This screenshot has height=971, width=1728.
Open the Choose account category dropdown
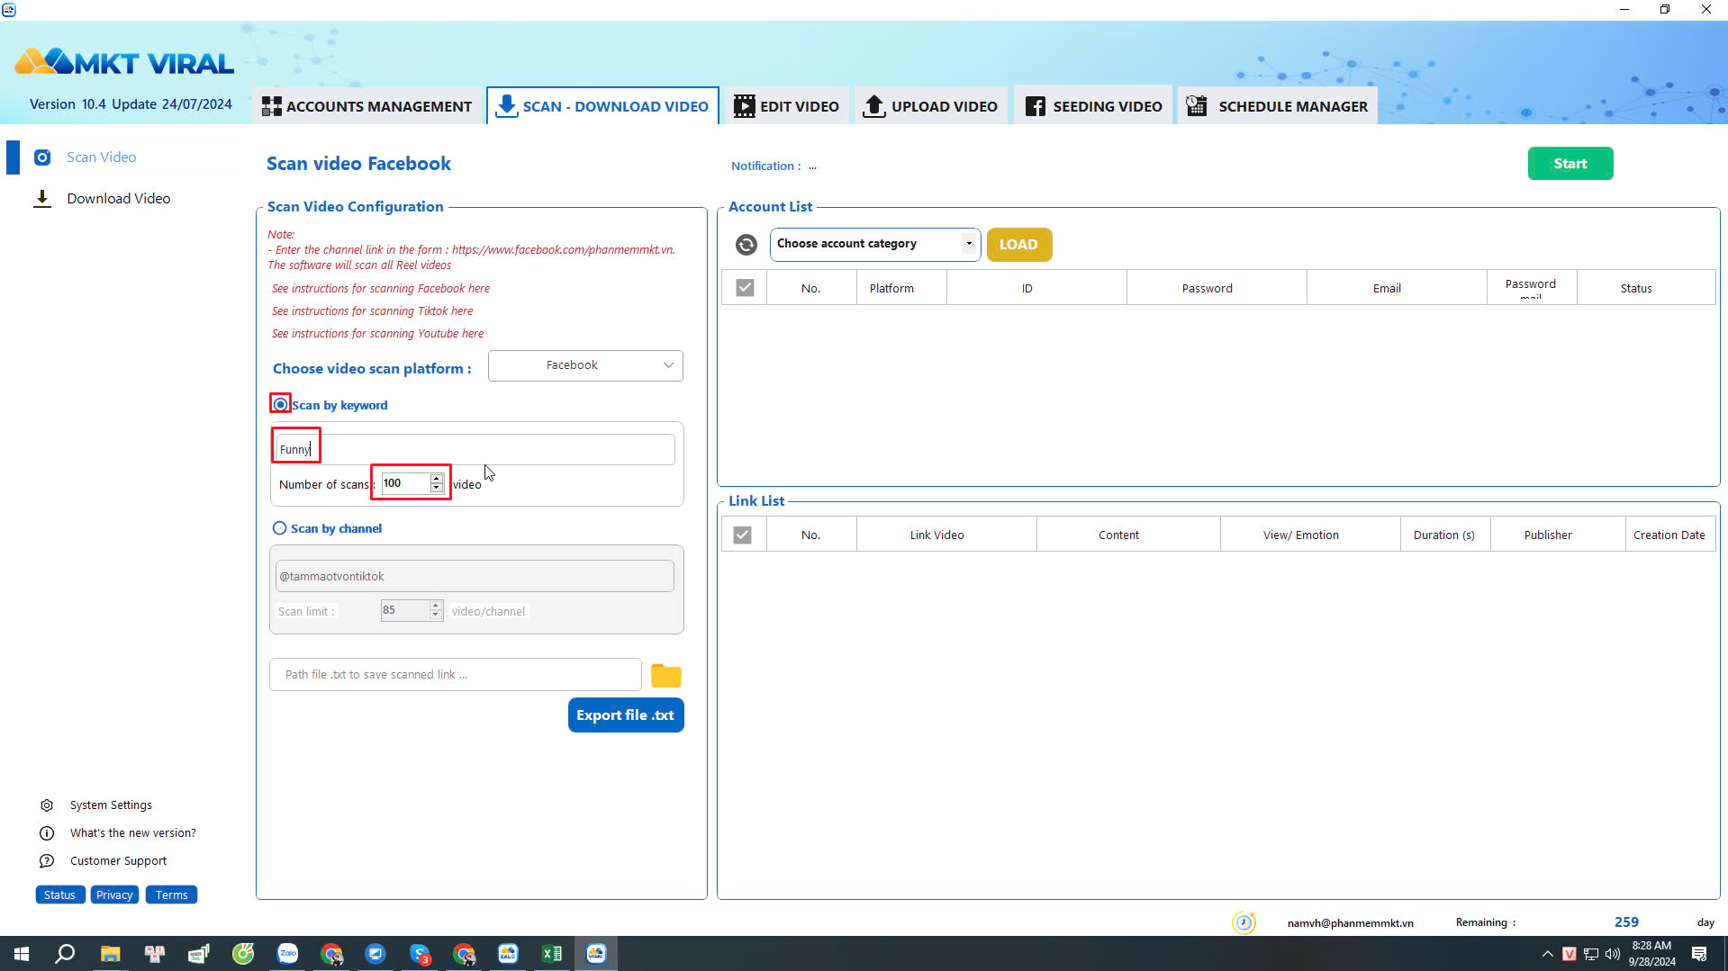(x=875, y=244)
